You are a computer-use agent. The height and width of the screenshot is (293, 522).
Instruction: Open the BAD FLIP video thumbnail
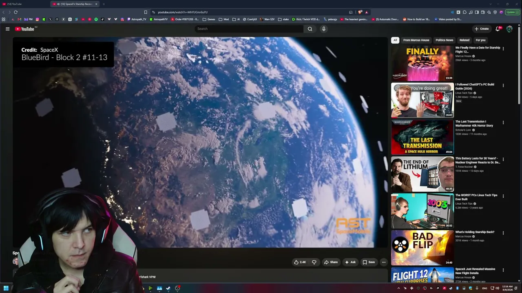pyautogui.click(x=422, y=248)
